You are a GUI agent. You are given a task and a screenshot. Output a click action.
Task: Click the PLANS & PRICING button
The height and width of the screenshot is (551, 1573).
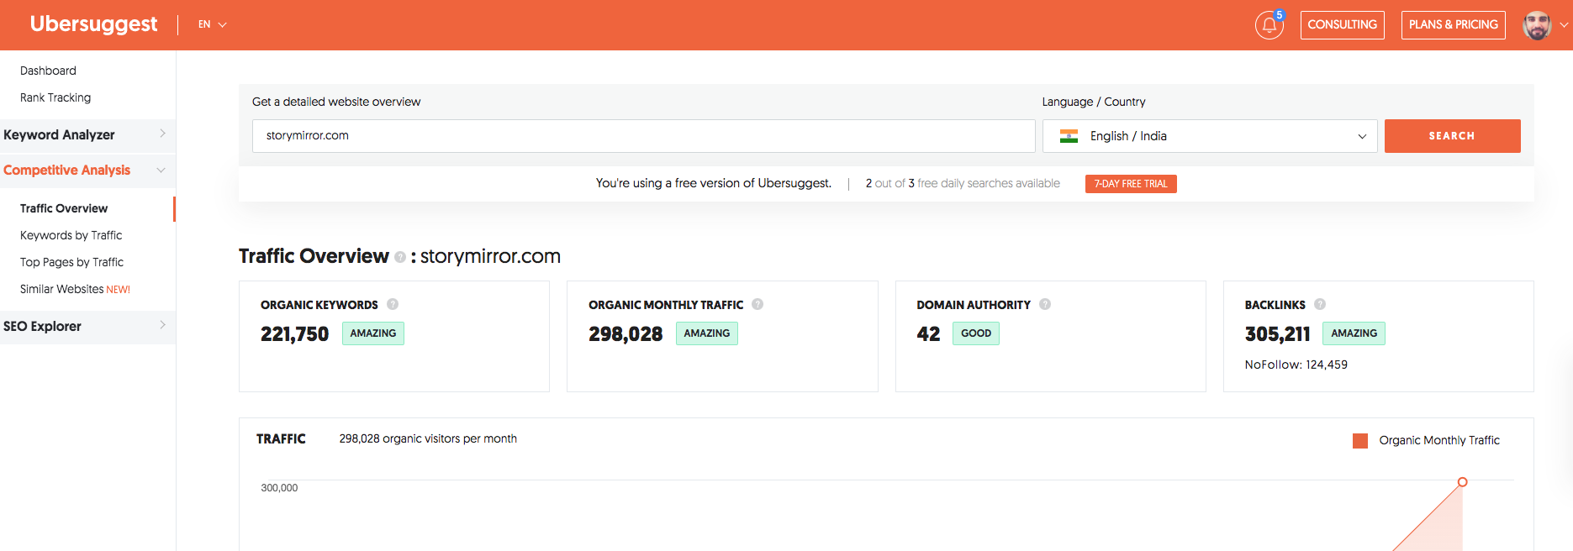coord(1453,24)
